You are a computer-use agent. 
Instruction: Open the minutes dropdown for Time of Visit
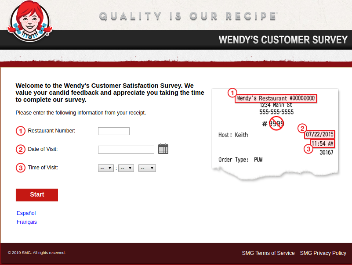(126, 168)
